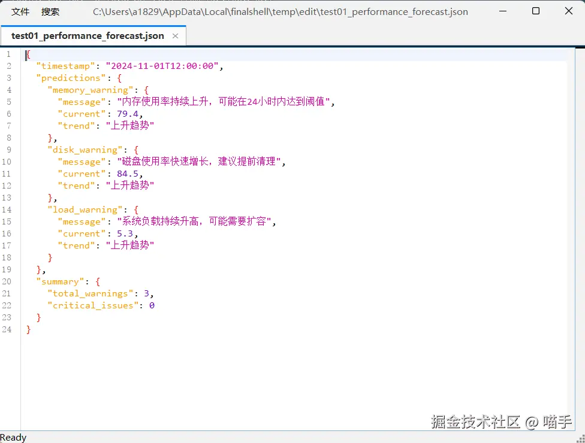This screenshot has height=443, width=585.
Task: Click the "2024-11-01T12:00:00" value
Action: tap(162, 66)
